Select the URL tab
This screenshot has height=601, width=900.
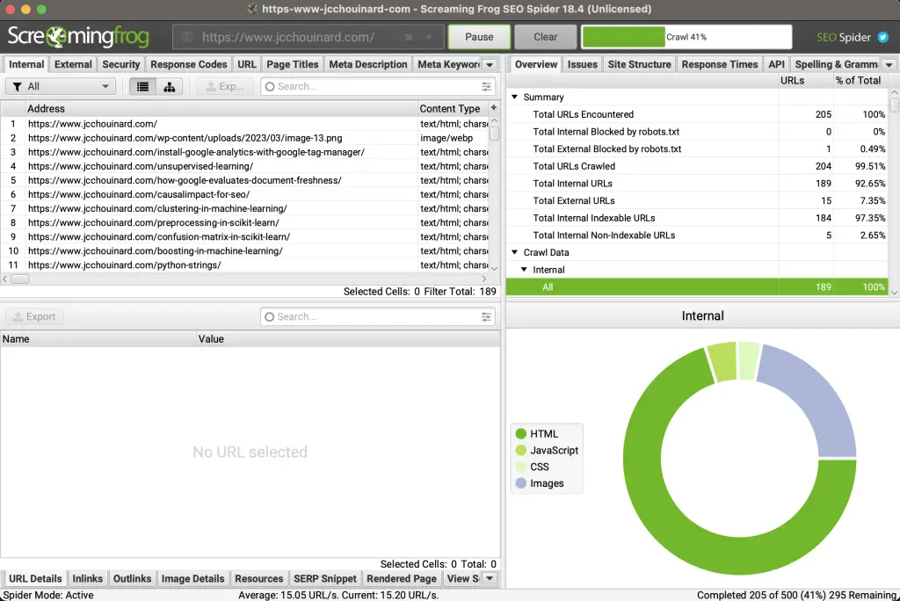[247, 64]
